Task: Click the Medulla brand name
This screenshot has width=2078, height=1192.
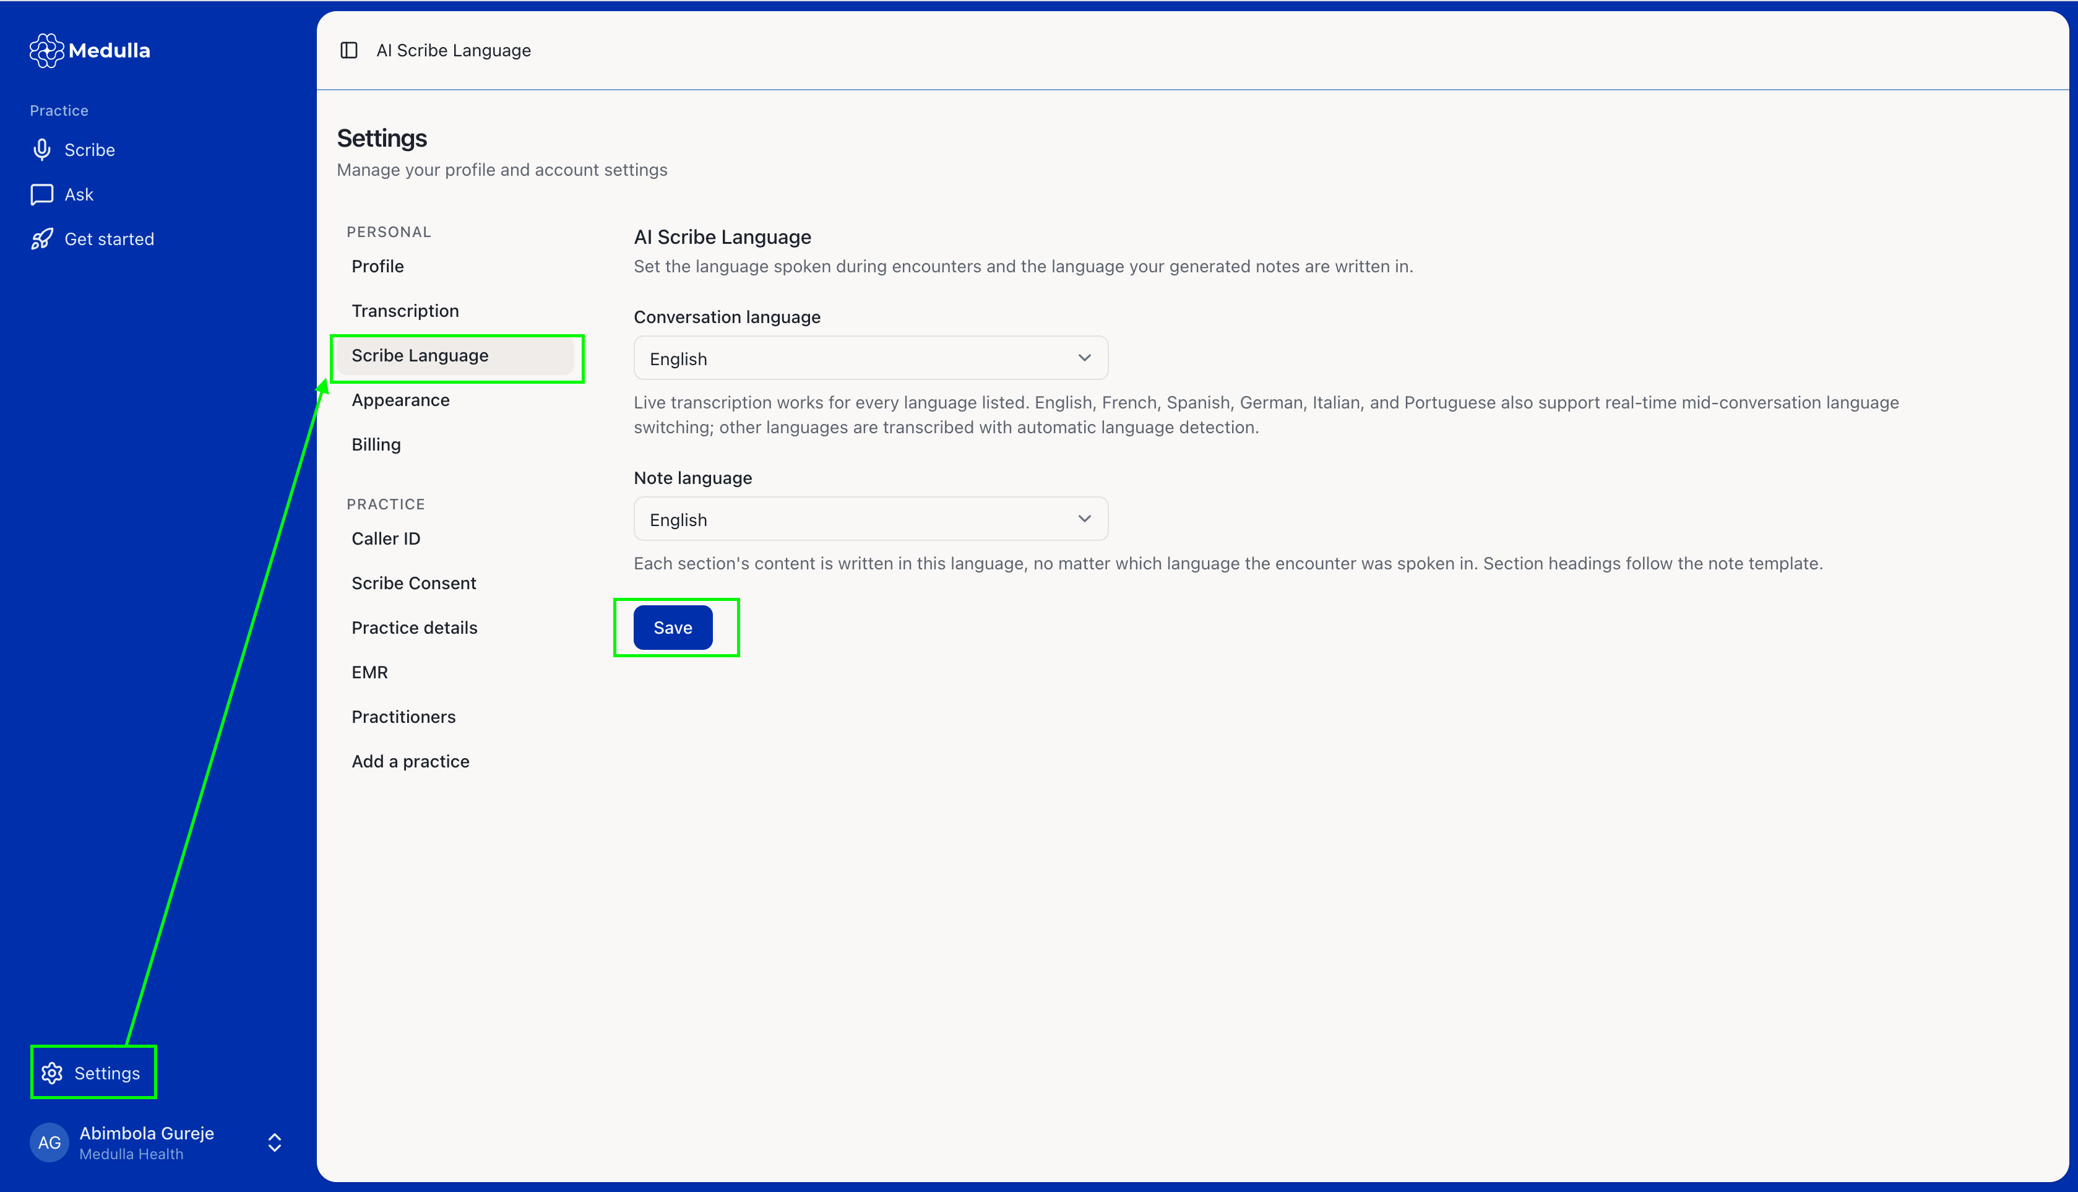Action: pyautogui.click(x=110, y=51)
